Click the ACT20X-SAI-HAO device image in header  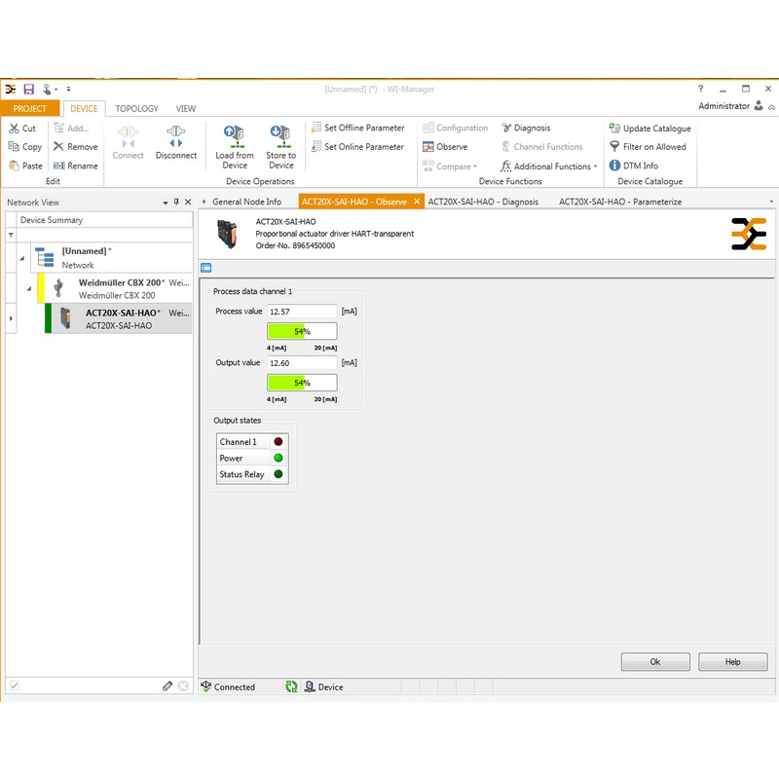pos(227,234)
